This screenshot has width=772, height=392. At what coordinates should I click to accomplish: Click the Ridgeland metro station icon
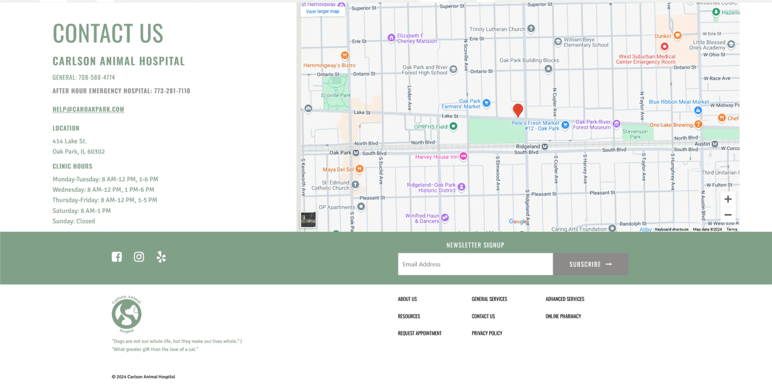coord(545,147)
